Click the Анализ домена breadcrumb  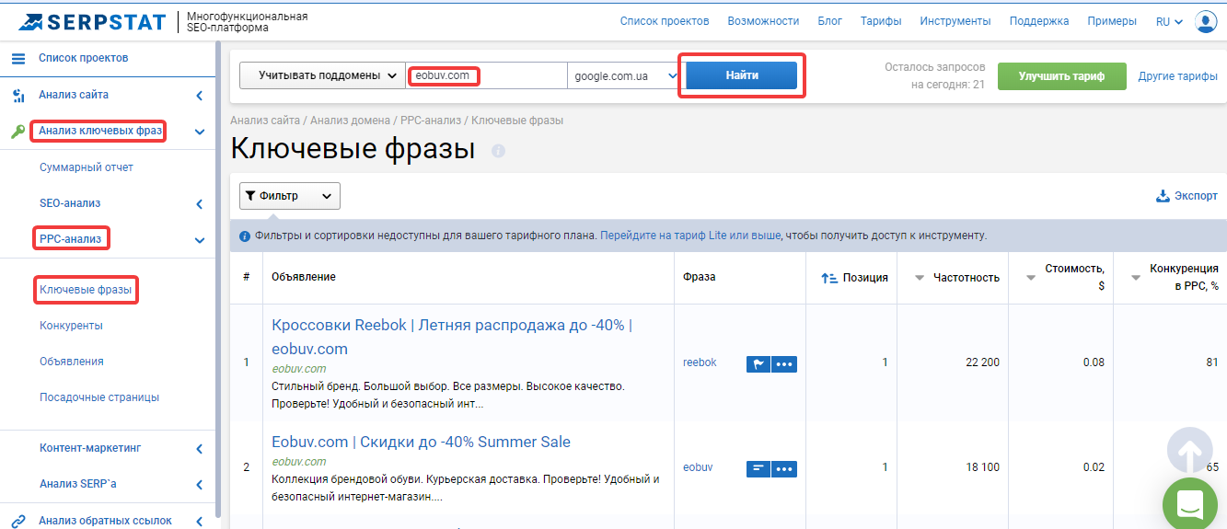click(352, 121)
